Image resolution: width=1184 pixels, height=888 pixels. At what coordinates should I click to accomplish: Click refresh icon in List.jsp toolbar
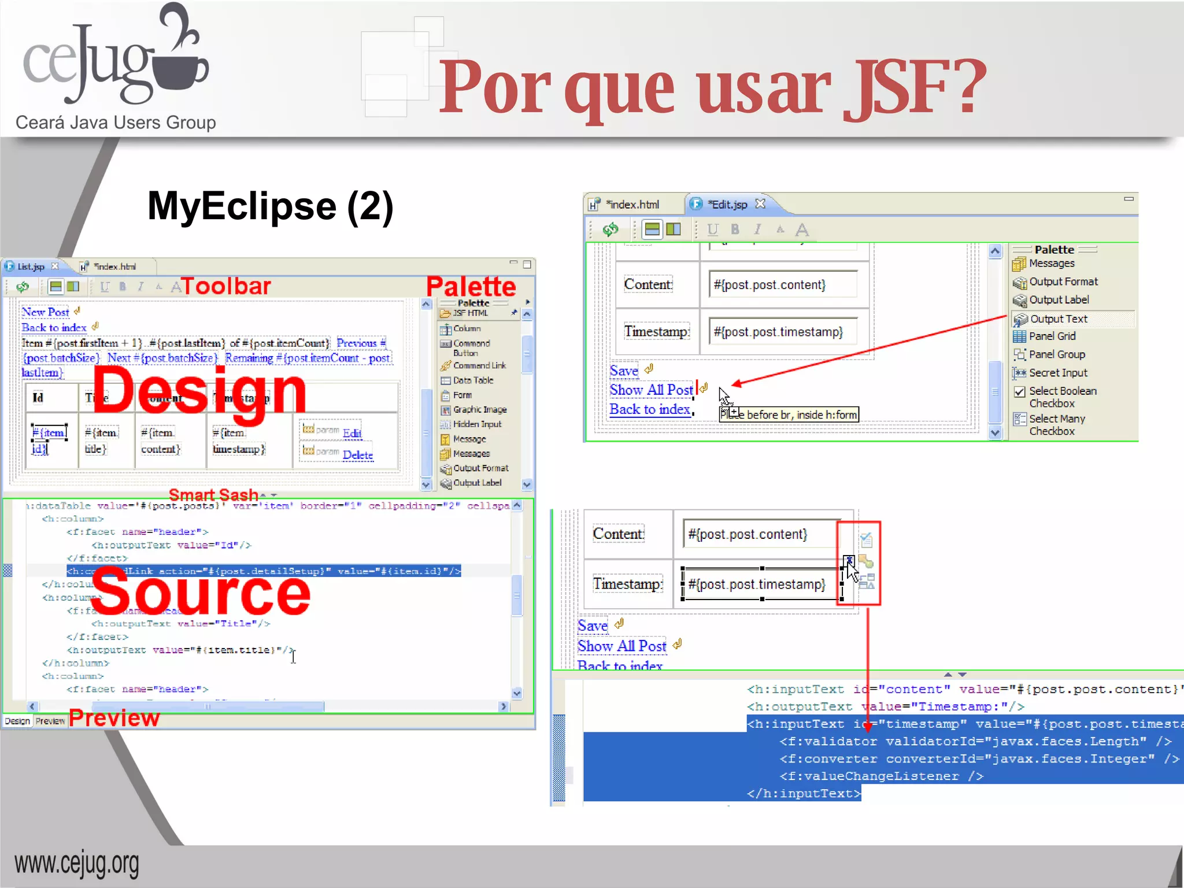click(x=23, y=287)
